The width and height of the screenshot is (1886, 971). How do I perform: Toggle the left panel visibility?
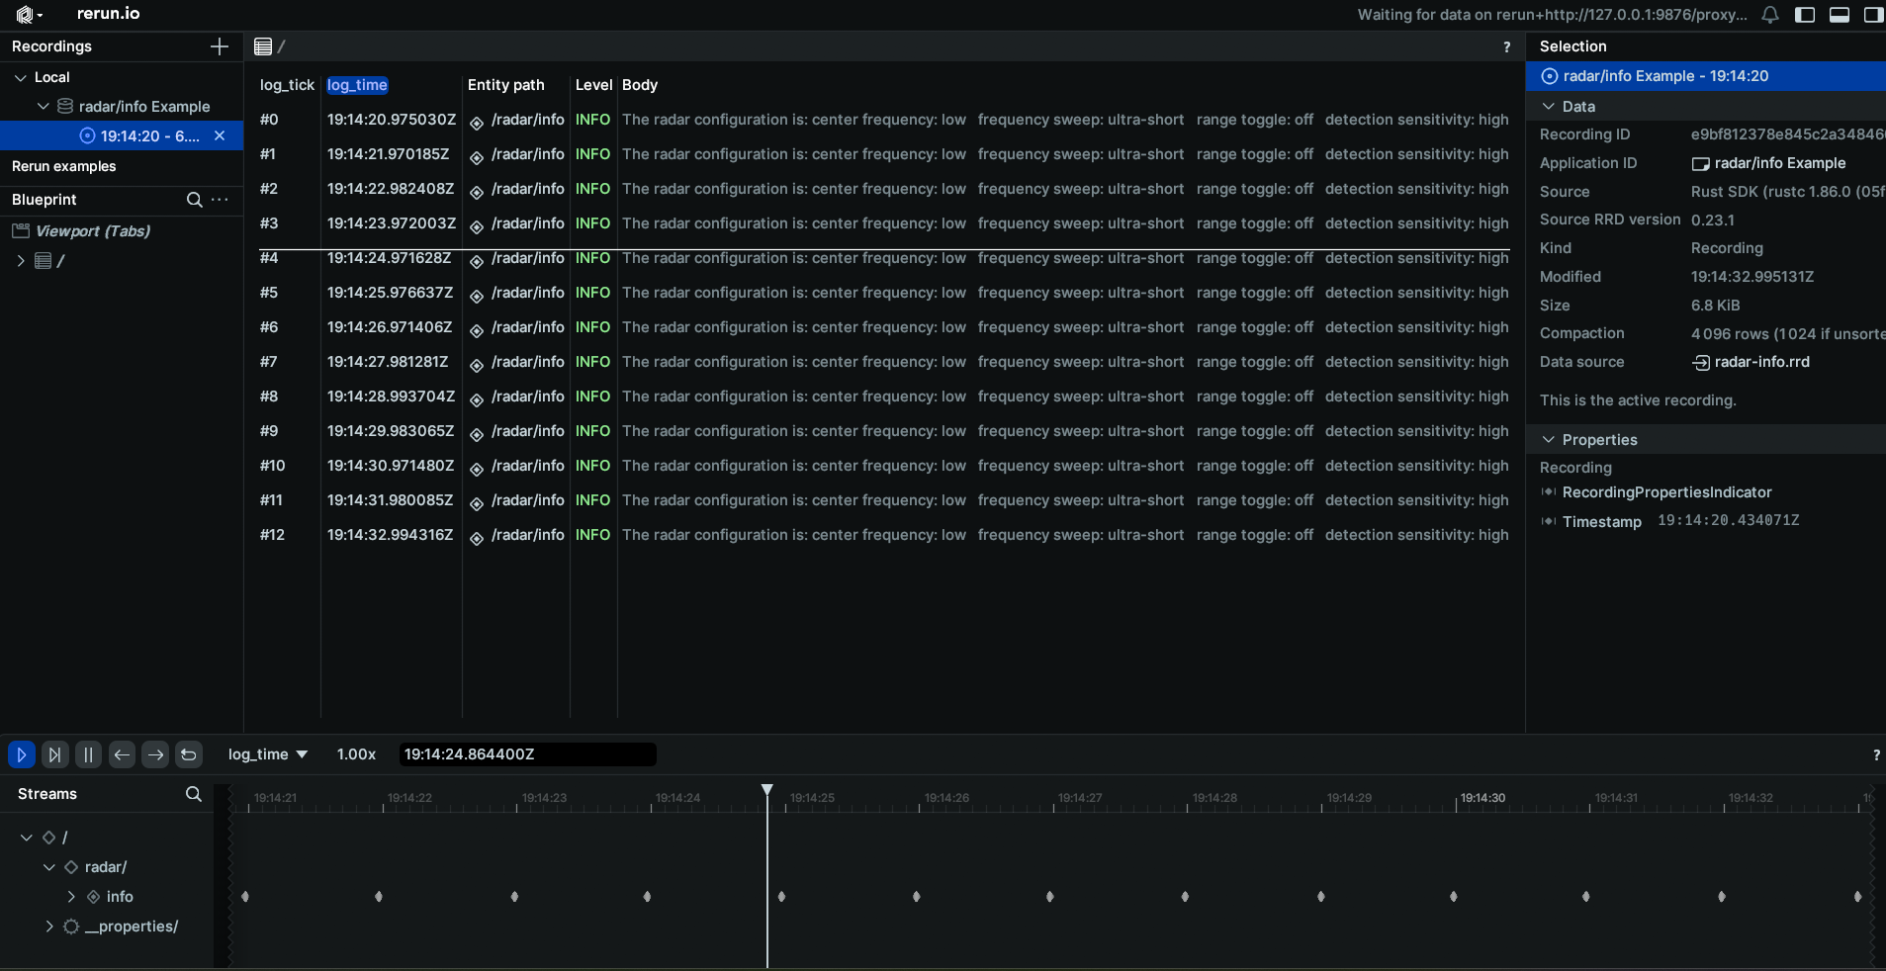(1805, 15)
